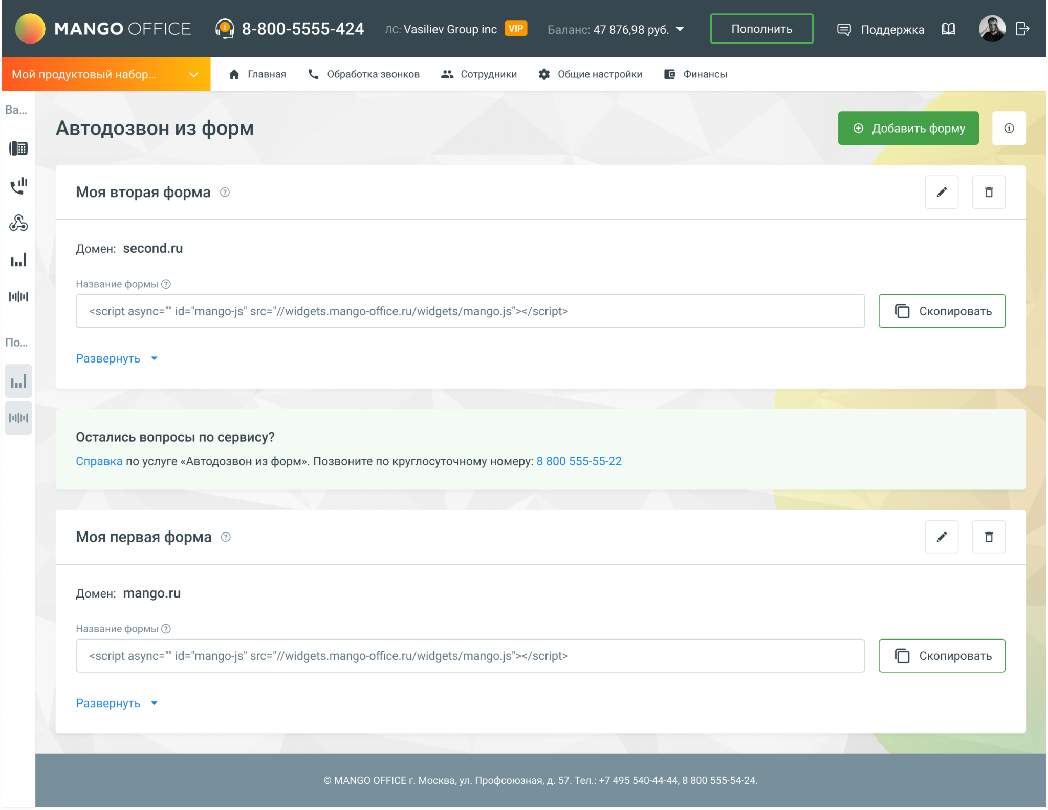Open 'Мой продуктовый набор' dropdown
1048x810 pixels.
click(x=105, y=74)
